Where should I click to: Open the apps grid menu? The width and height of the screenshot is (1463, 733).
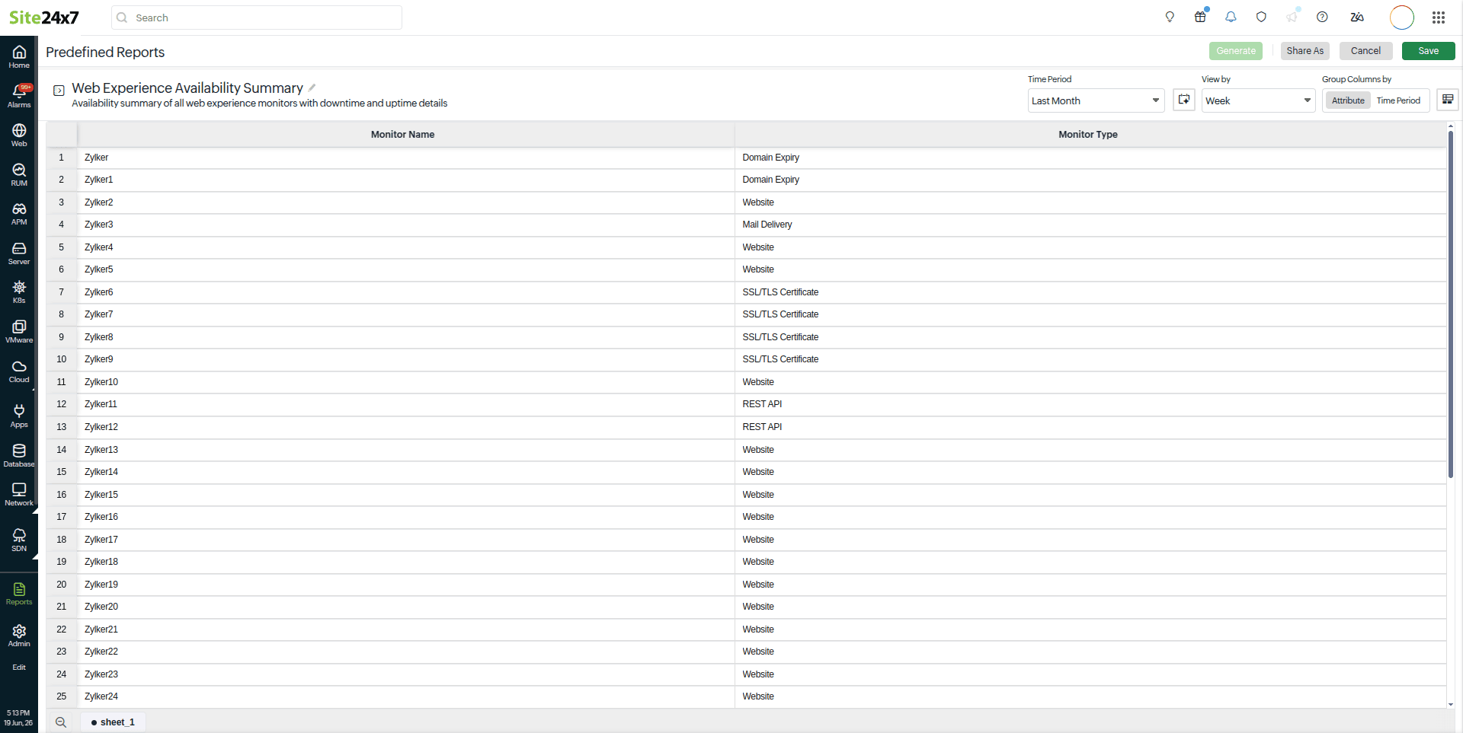click(1439, 18)
